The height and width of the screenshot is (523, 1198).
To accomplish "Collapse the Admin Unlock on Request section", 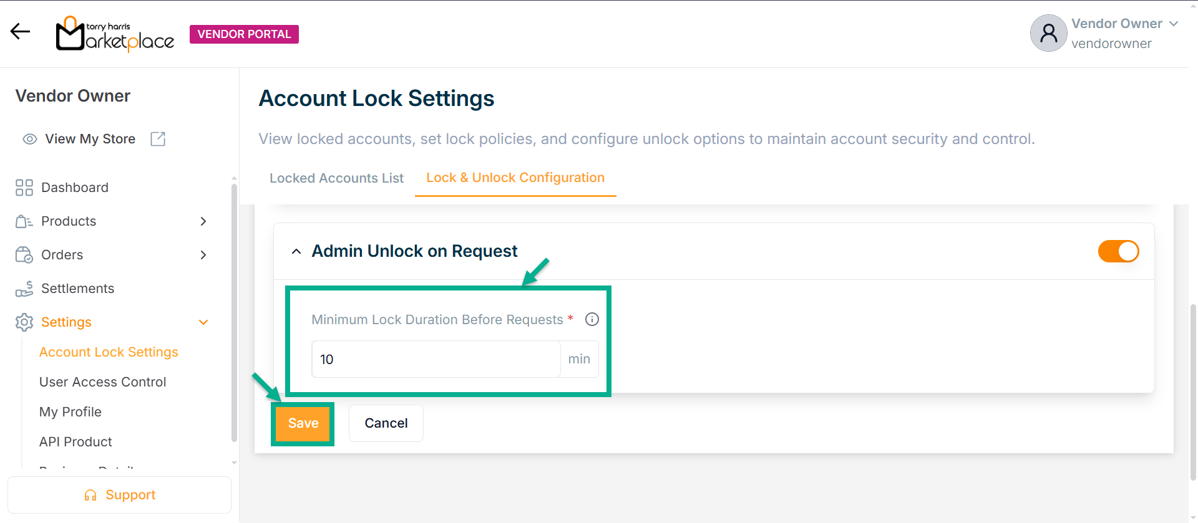I will (x=296, y=251).
